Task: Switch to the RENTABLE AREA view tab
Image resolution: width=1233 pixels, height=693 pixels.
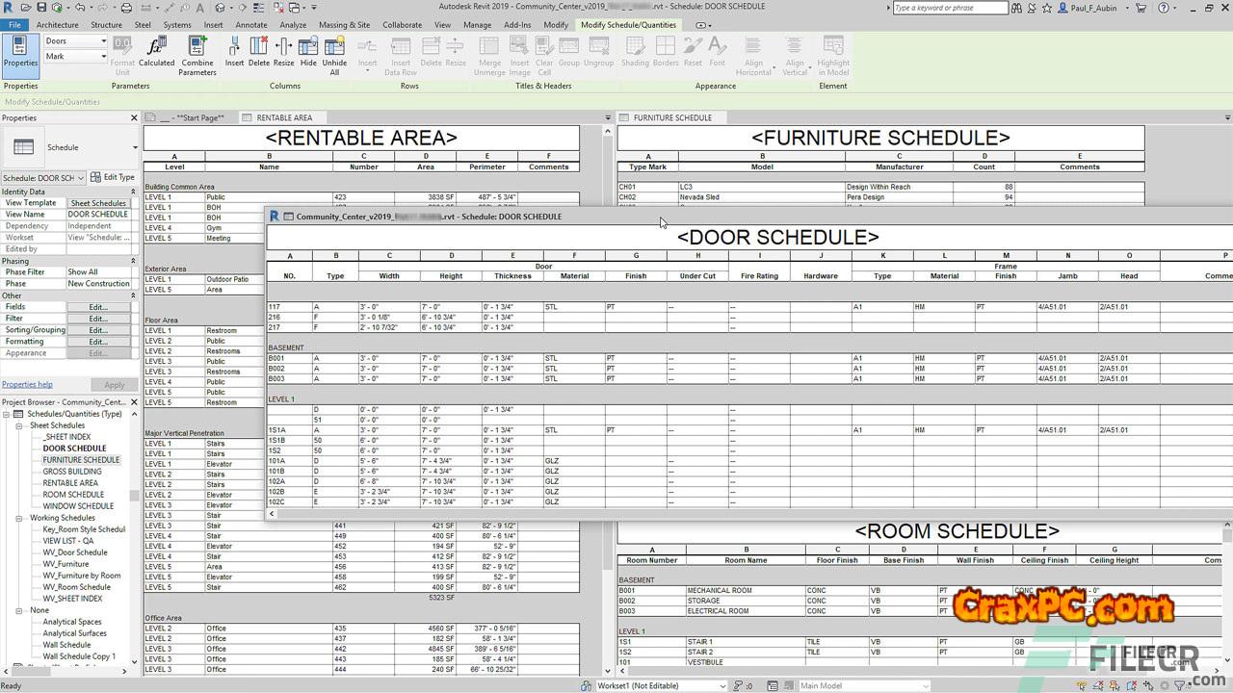Action: pyautogui.click(x=283, y=117)
